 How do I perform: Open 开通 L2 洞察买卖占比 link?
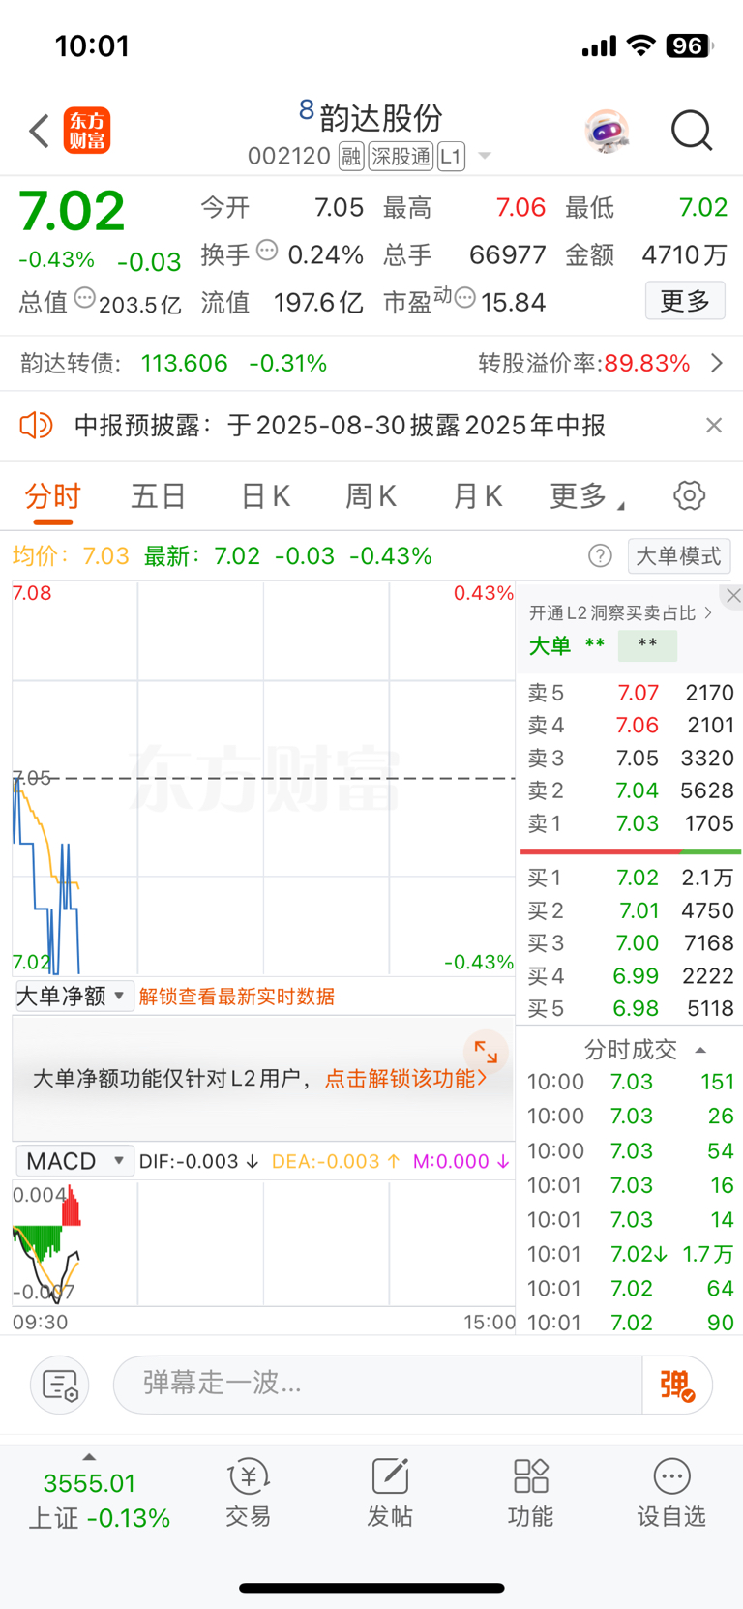coord(620,612)
